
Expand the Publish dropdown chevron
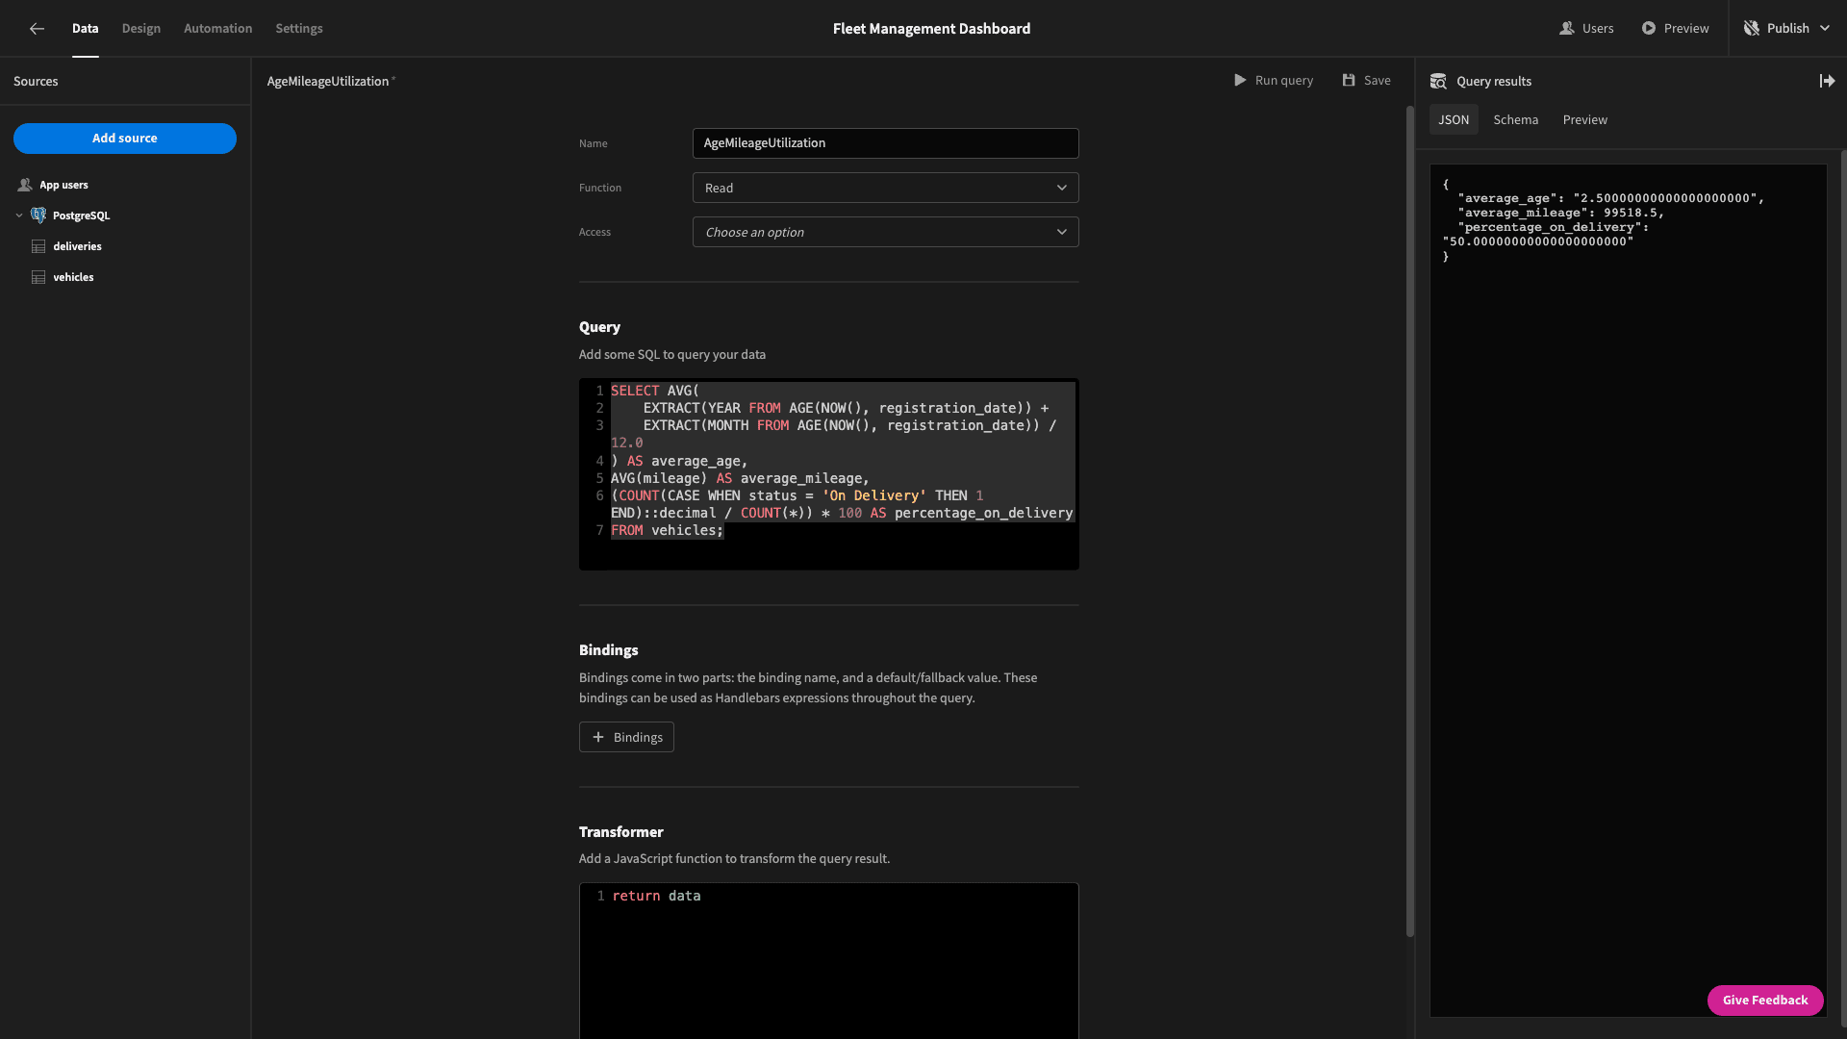[1825, 29]
